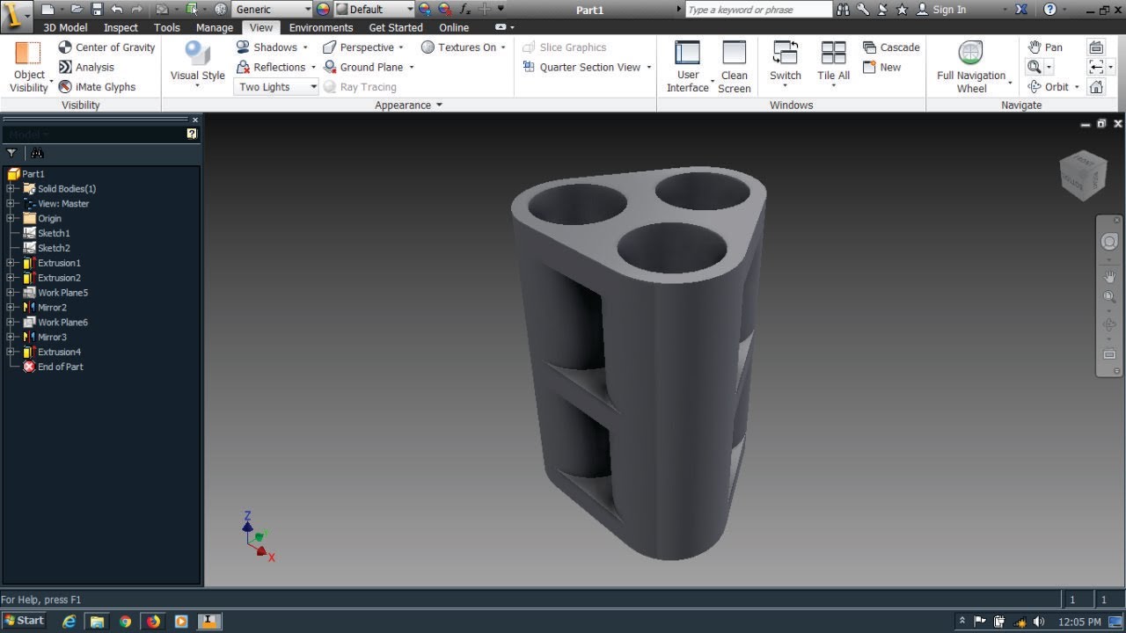The height and width of the screenshot is (633, 1126).
Task: Click the New window icon
Action: 870,67
